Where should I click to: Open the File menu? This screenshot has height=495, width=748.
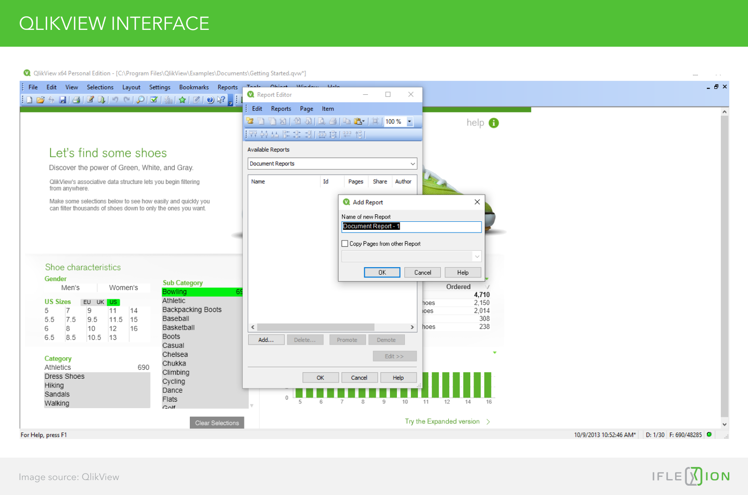(33, 87)
